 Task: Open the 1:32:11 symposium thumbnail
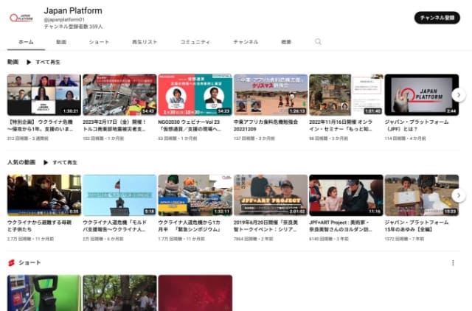click(195, 195)
